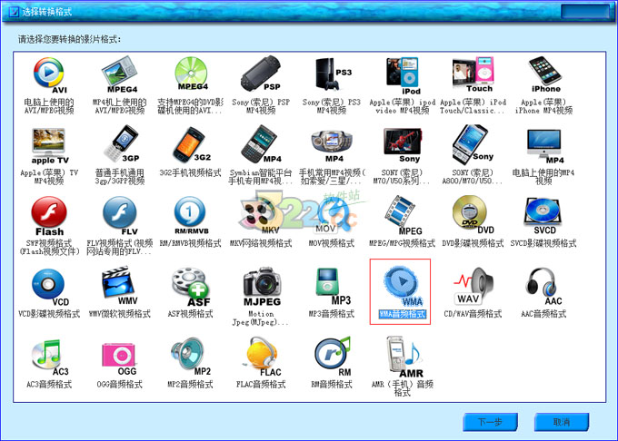
Task: Choose the PS3 console format icon
Action: point(333,74)
